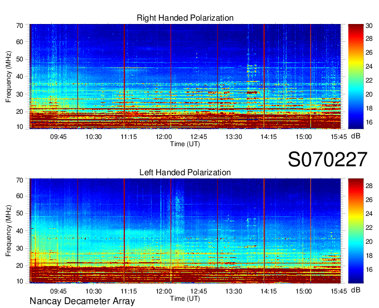379x308 pixels.
Task: Click '10:30' tick under Right Handed plot
Action: pyautogui.click(x=94, y=137)
